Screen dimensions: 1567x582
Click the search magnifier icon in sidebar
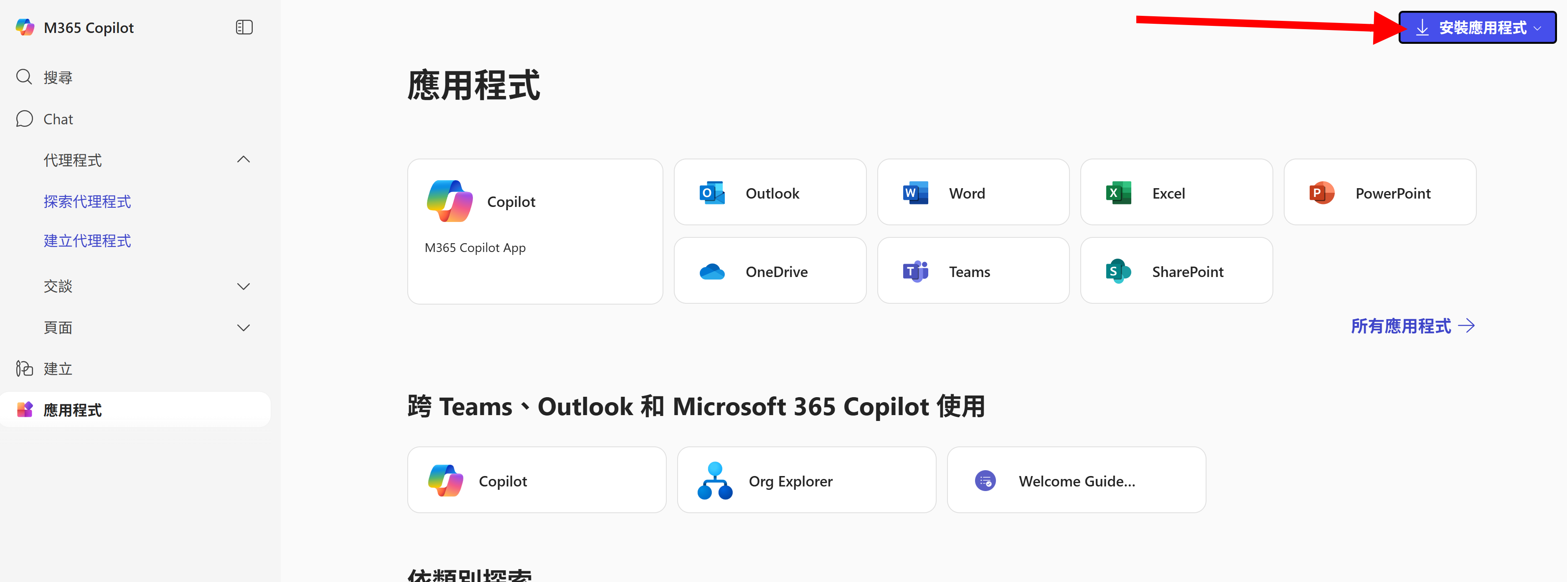coord(24,77)
